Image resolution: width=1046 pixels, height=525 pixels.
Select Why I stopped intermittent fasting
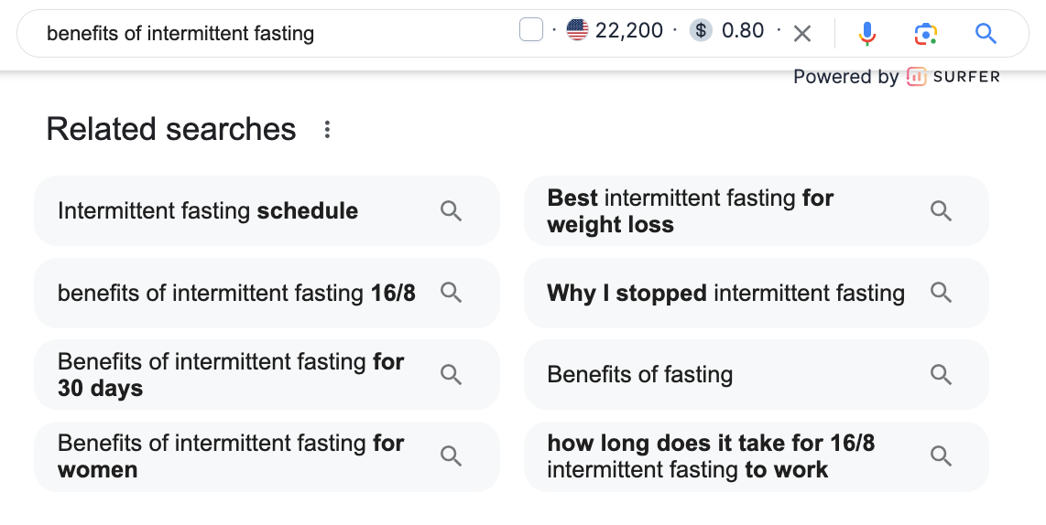pyautogui.click(x=725, y=293)
